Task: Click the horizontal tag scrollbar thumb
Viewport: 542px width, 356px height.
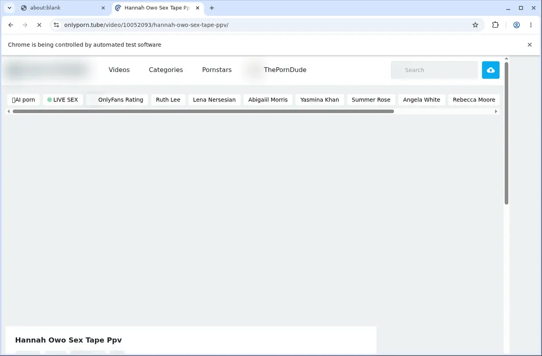Action: click(203, 111)
